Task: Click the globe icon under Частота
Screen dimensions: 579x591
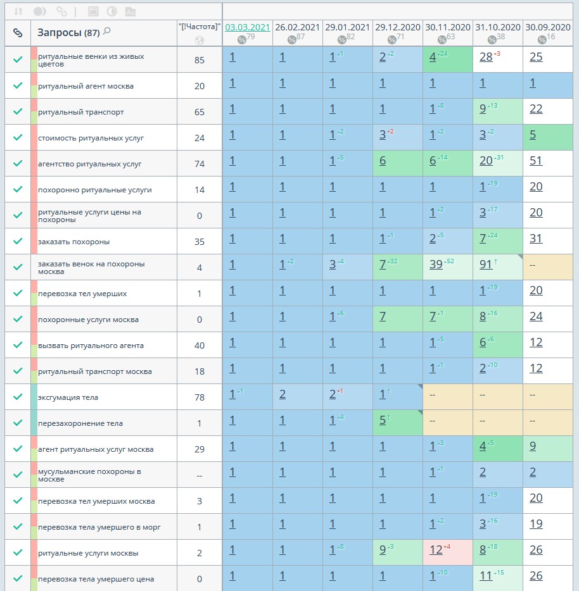Action: (200, 40)
